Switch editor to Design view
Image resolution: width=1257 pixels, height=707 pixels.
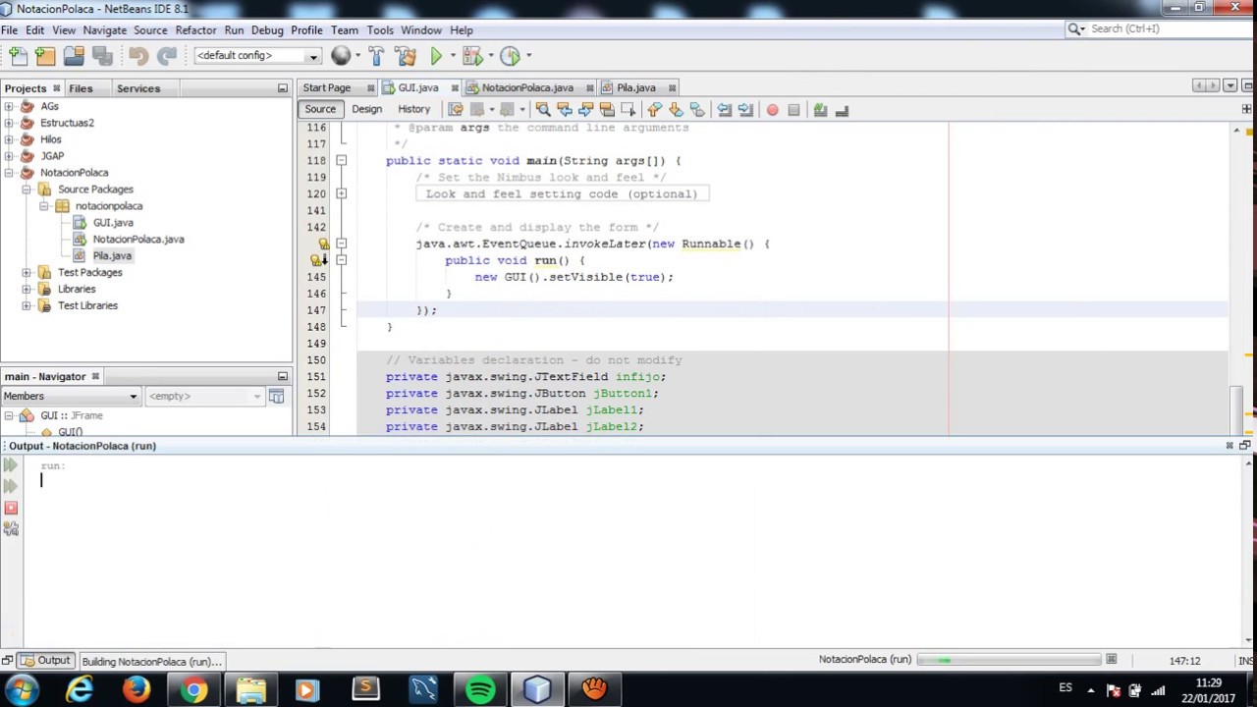tap(366, 109)
